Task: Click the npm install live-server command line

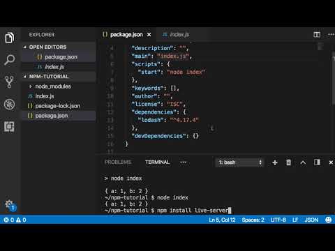Action: click(167, 211)
